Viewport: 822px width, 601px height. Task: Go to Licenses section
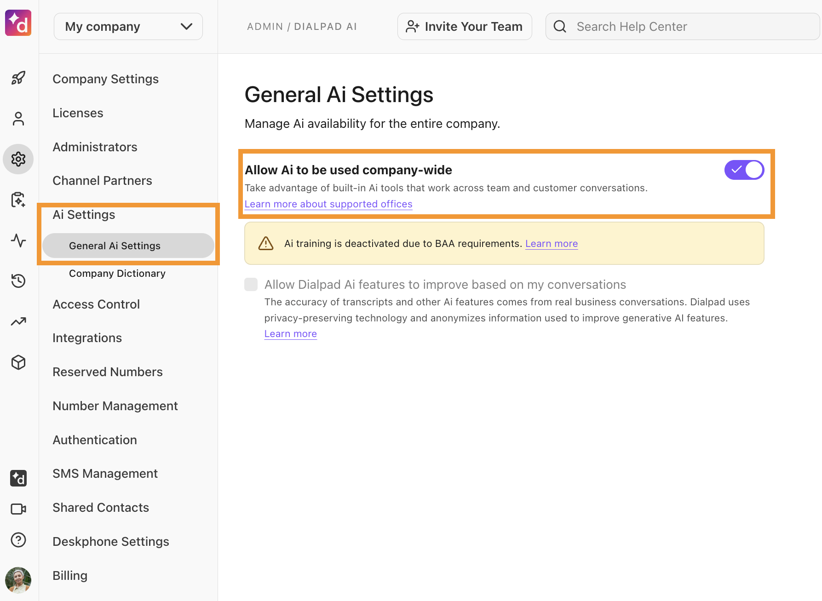click(x=78, y=113)
